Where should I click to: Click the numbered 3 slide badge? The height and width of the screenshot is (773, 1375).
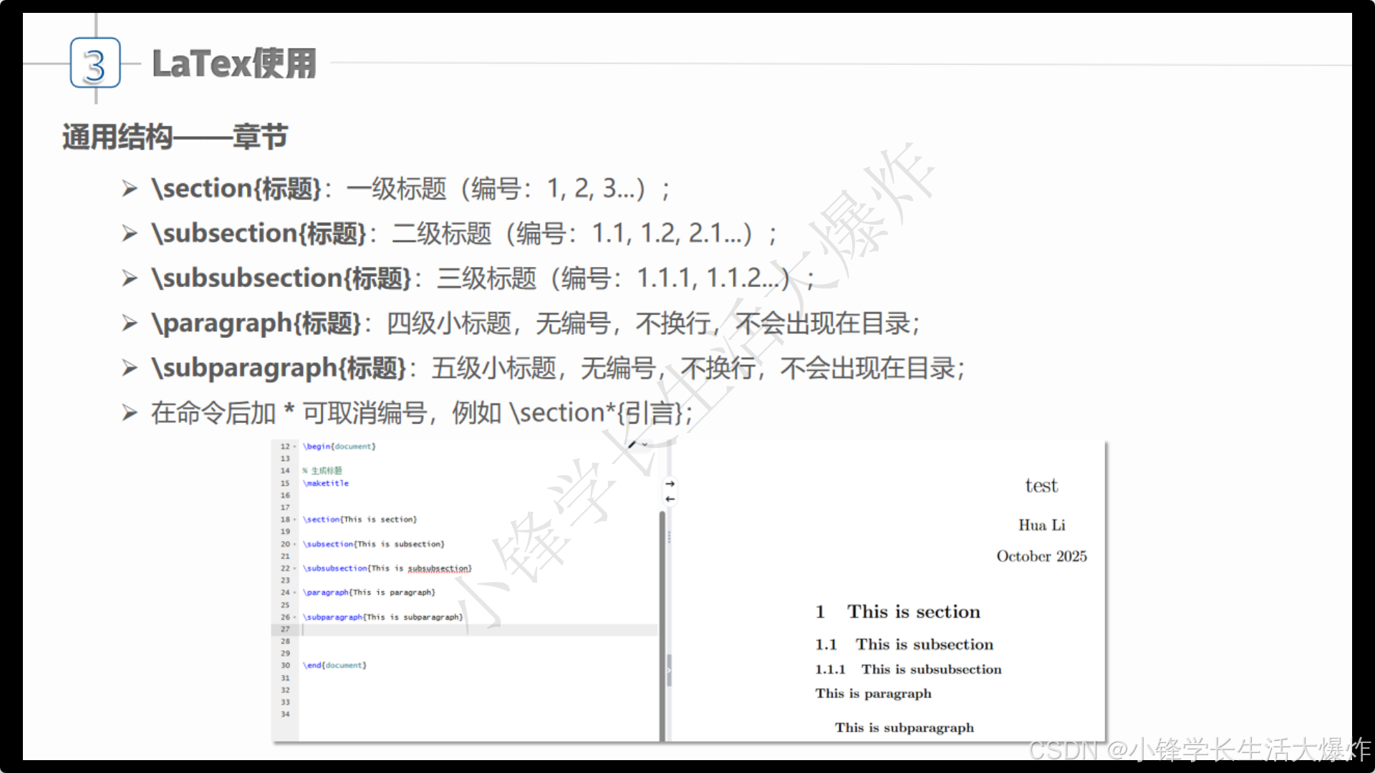click(x=95, y=64)
